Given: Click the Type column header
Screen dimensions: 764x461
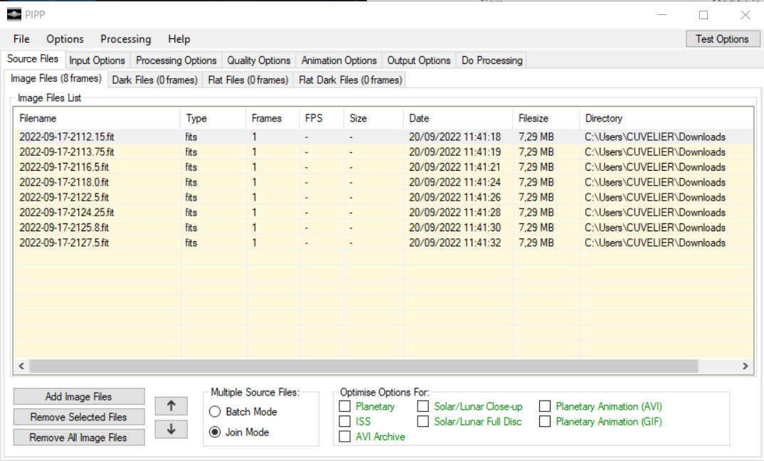Looking at the screenshot, I should pyautogui.click(x=213, y=118).
